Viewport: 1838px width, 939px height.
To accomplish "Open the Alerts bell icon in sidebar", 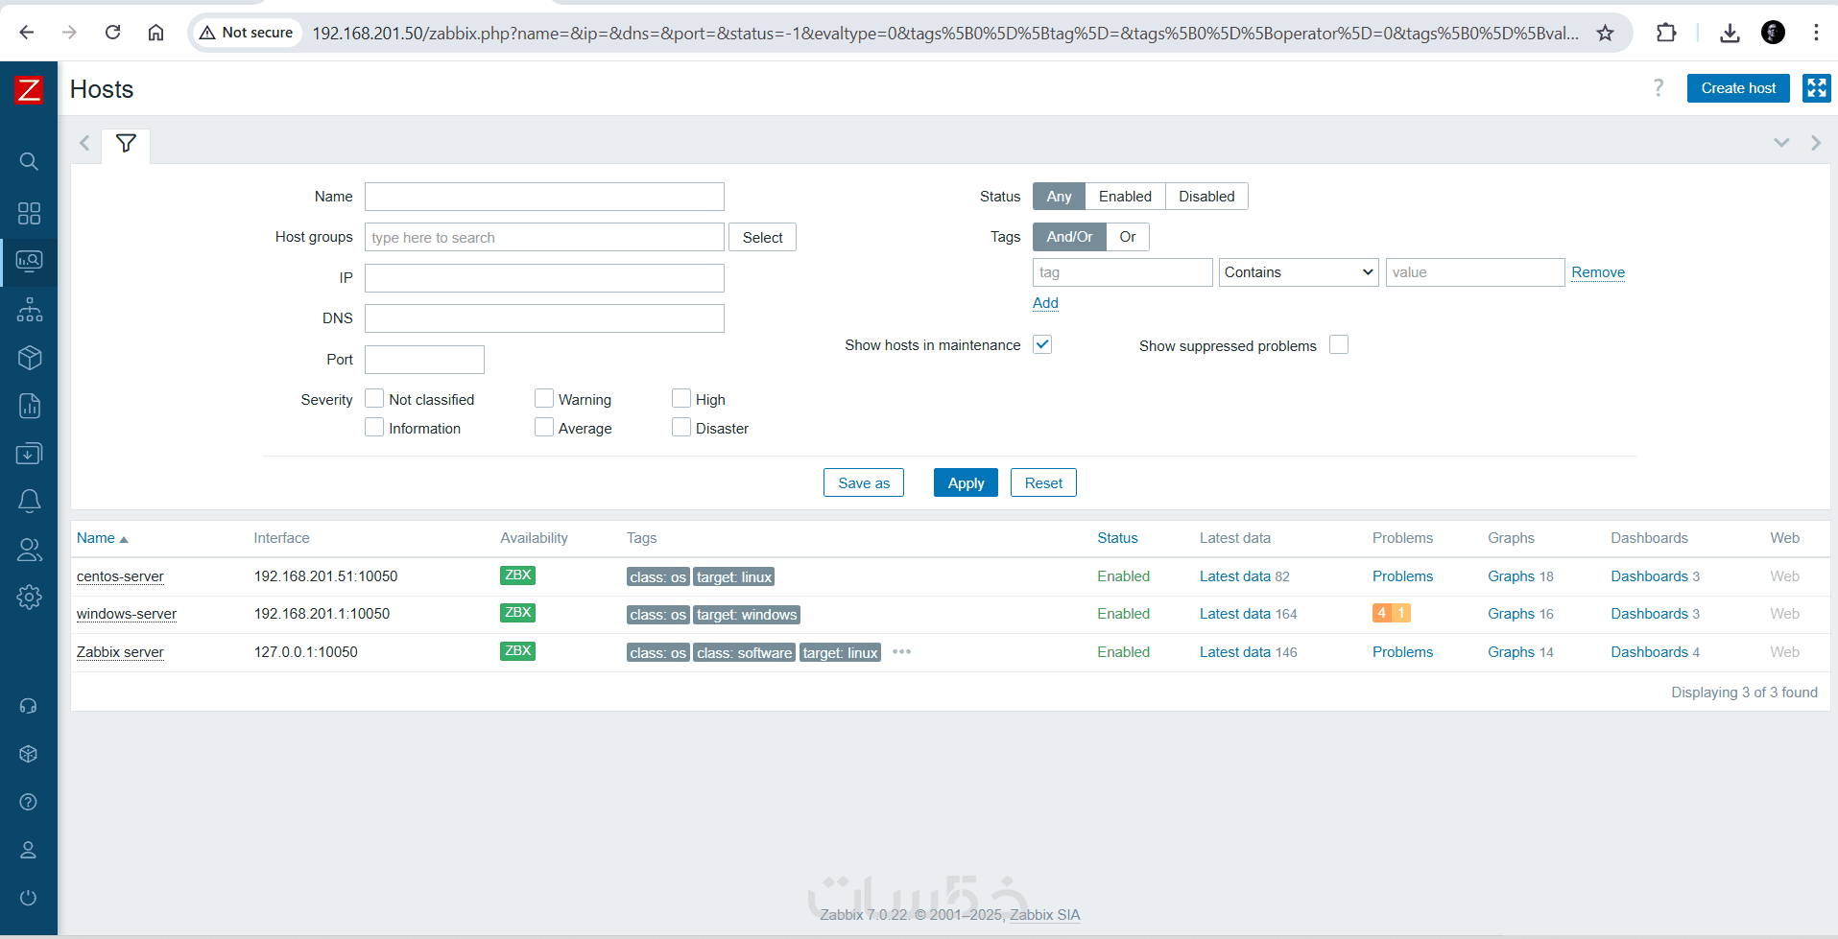I will [x=29, y=501].
